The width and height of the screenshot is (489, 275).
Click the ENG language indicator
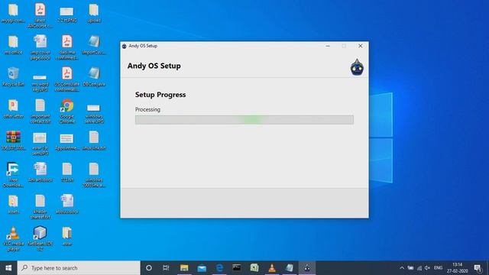pos(438,268)
